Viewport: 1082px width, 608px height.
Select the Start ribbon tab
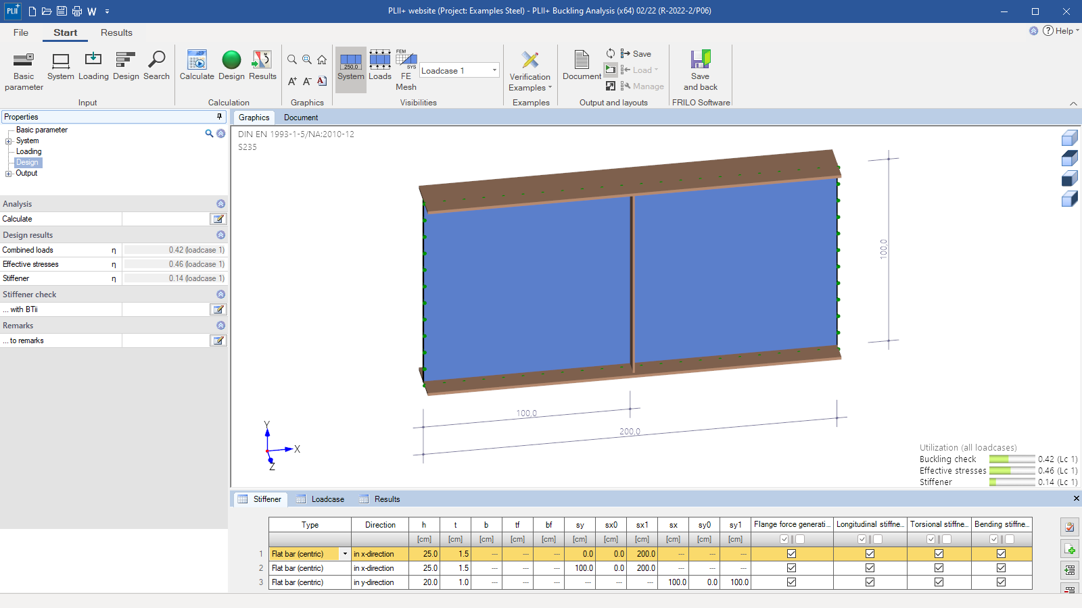tap(66, 32)
